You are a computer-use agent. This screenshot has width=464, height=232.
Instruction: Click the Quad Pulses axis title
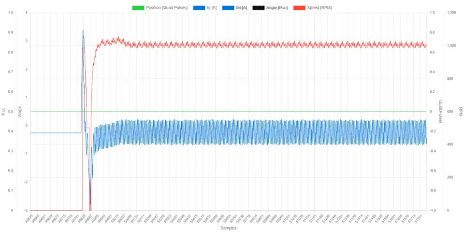tap(440, 112)
